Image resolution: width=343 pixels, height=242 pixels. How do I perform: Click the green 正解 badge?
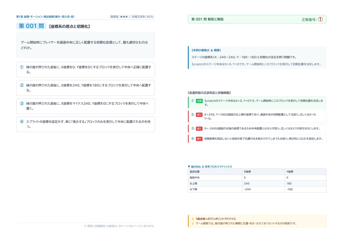(199, 101)
